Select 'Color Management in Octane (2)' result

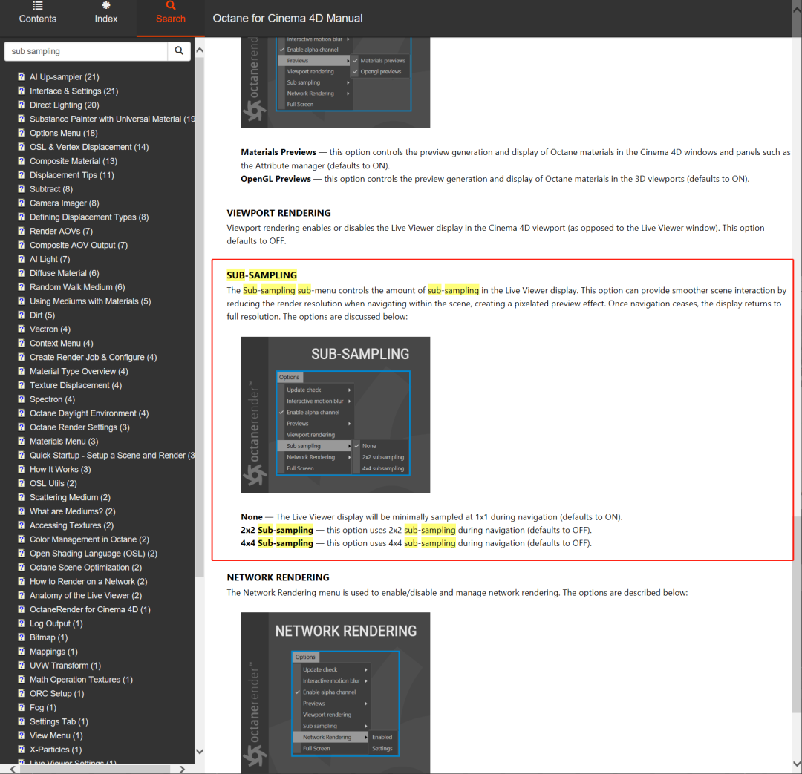89,539
